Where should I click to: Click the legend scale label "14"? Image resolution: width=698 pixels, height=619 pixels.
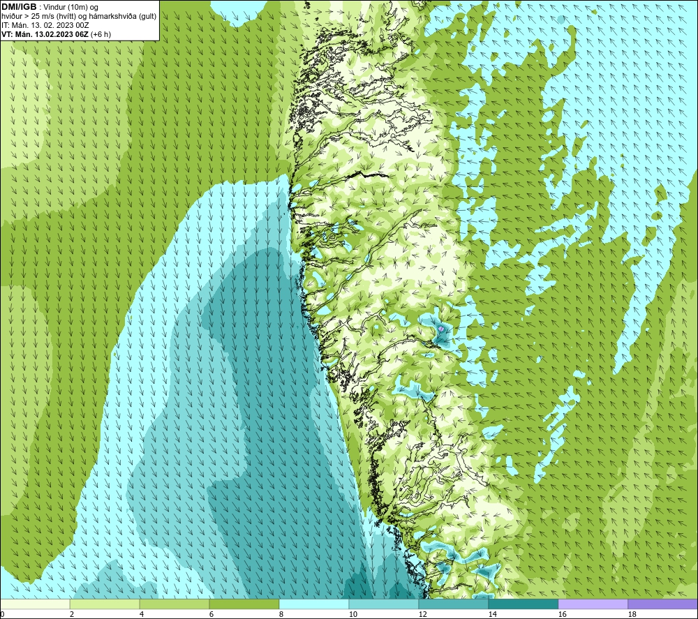(x=492, y=615)
